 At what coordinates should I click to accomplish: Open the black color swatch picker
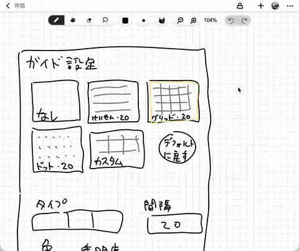pos(125,21)
